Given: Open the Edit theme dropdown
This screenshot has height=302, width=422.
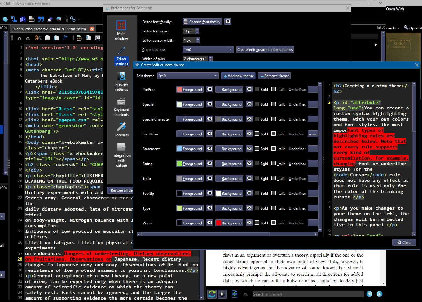Looking at the screenshot, I should [x=188, y=76].
